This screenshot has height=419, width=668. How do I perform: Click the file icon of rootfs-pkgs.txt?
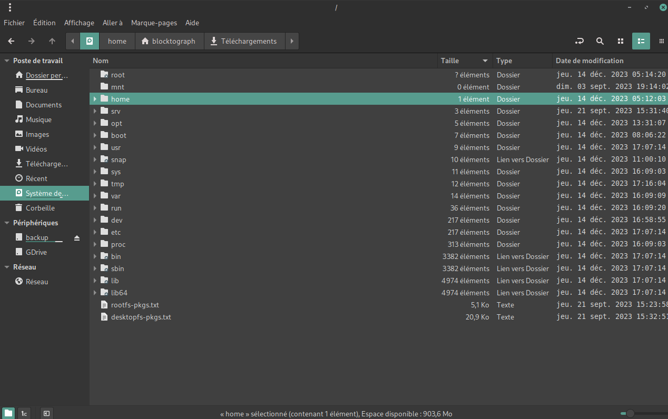pyautogui.click(x=104, y=305)
